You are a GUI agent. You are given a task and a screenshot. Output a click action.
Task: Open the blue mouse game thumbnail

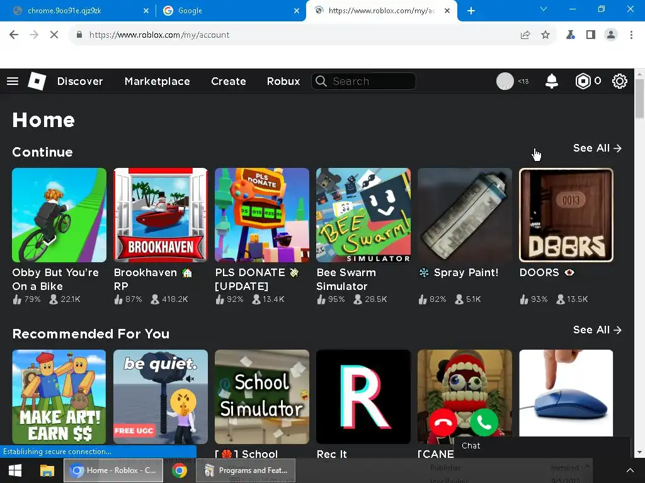pyautogui.click(x=566, y=394)
